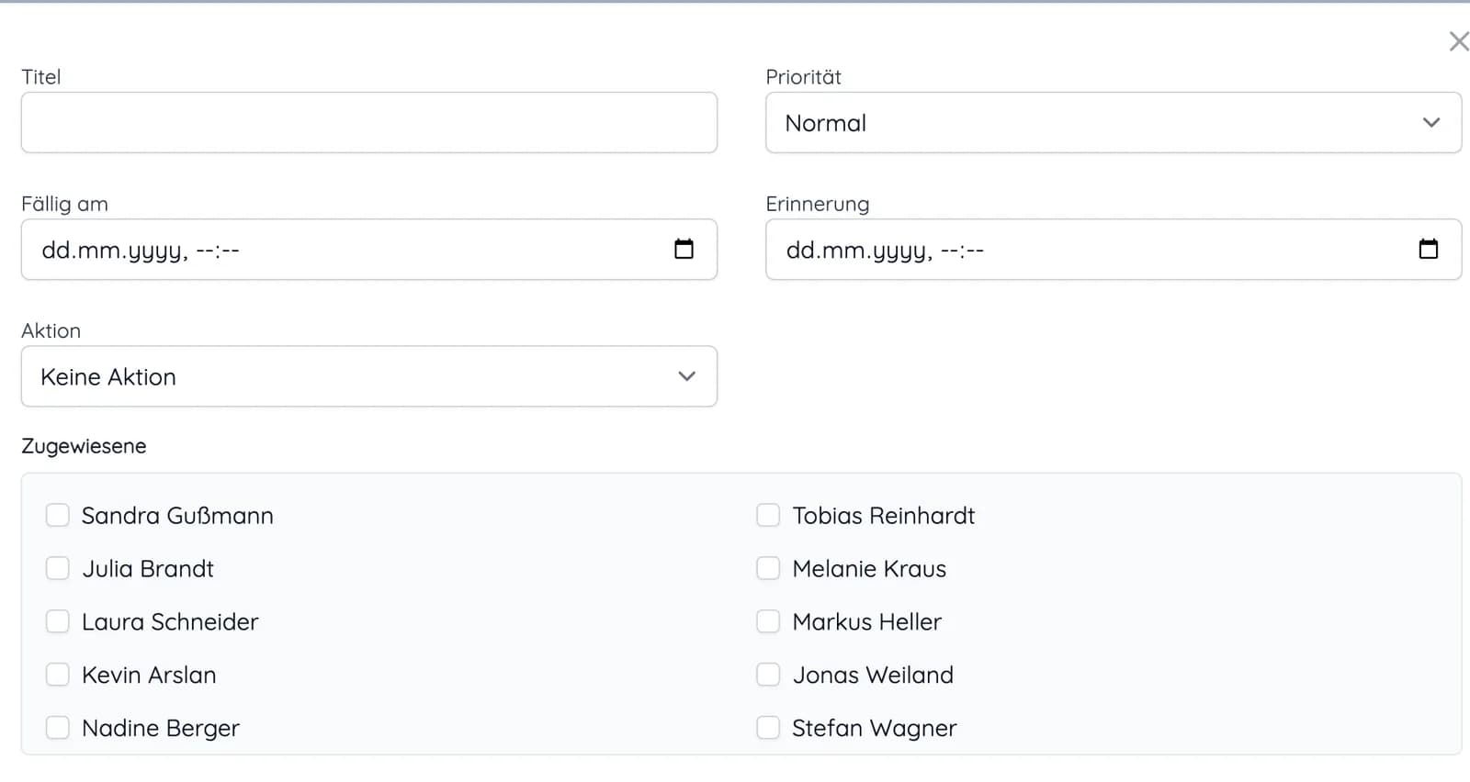Click the Priorität field label
This screenshot has height=782, width=1470.
tap(804, 77)
